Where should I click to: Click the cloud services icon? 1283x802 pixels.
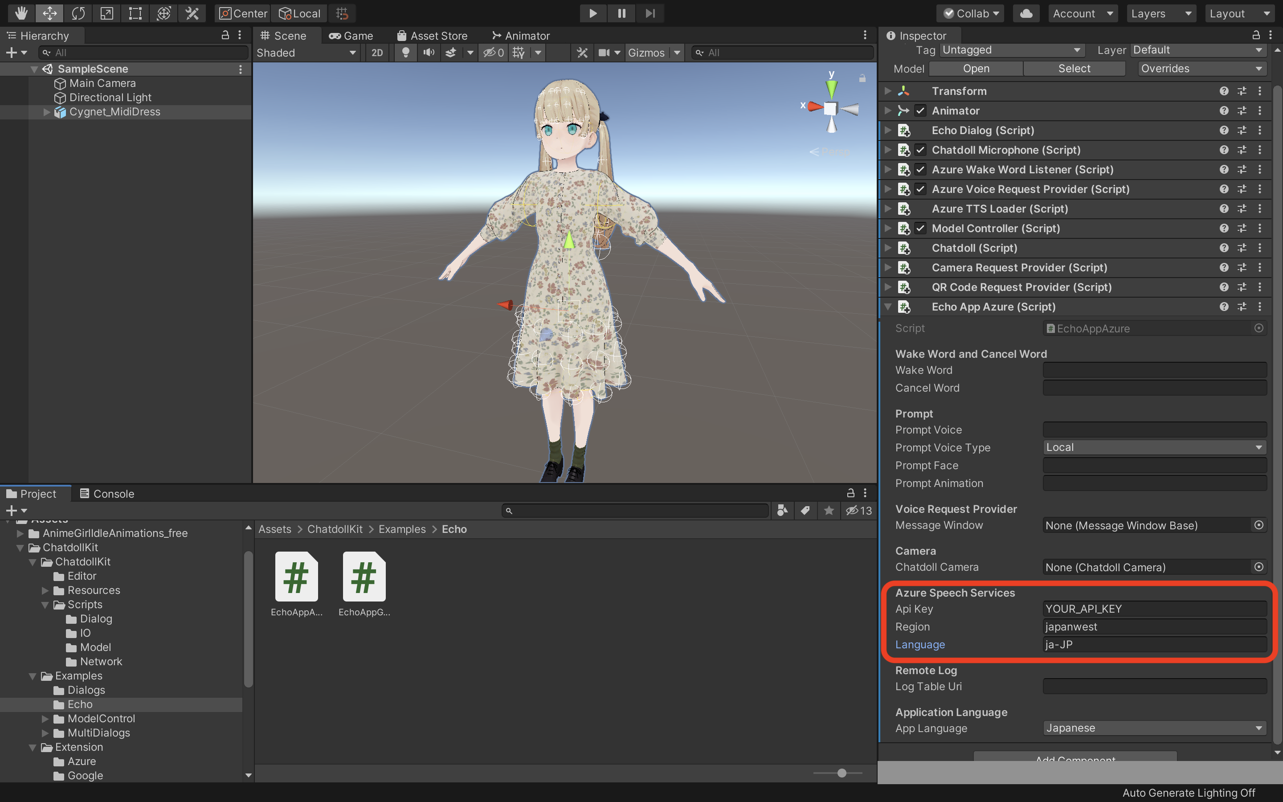click(1026, 13)
